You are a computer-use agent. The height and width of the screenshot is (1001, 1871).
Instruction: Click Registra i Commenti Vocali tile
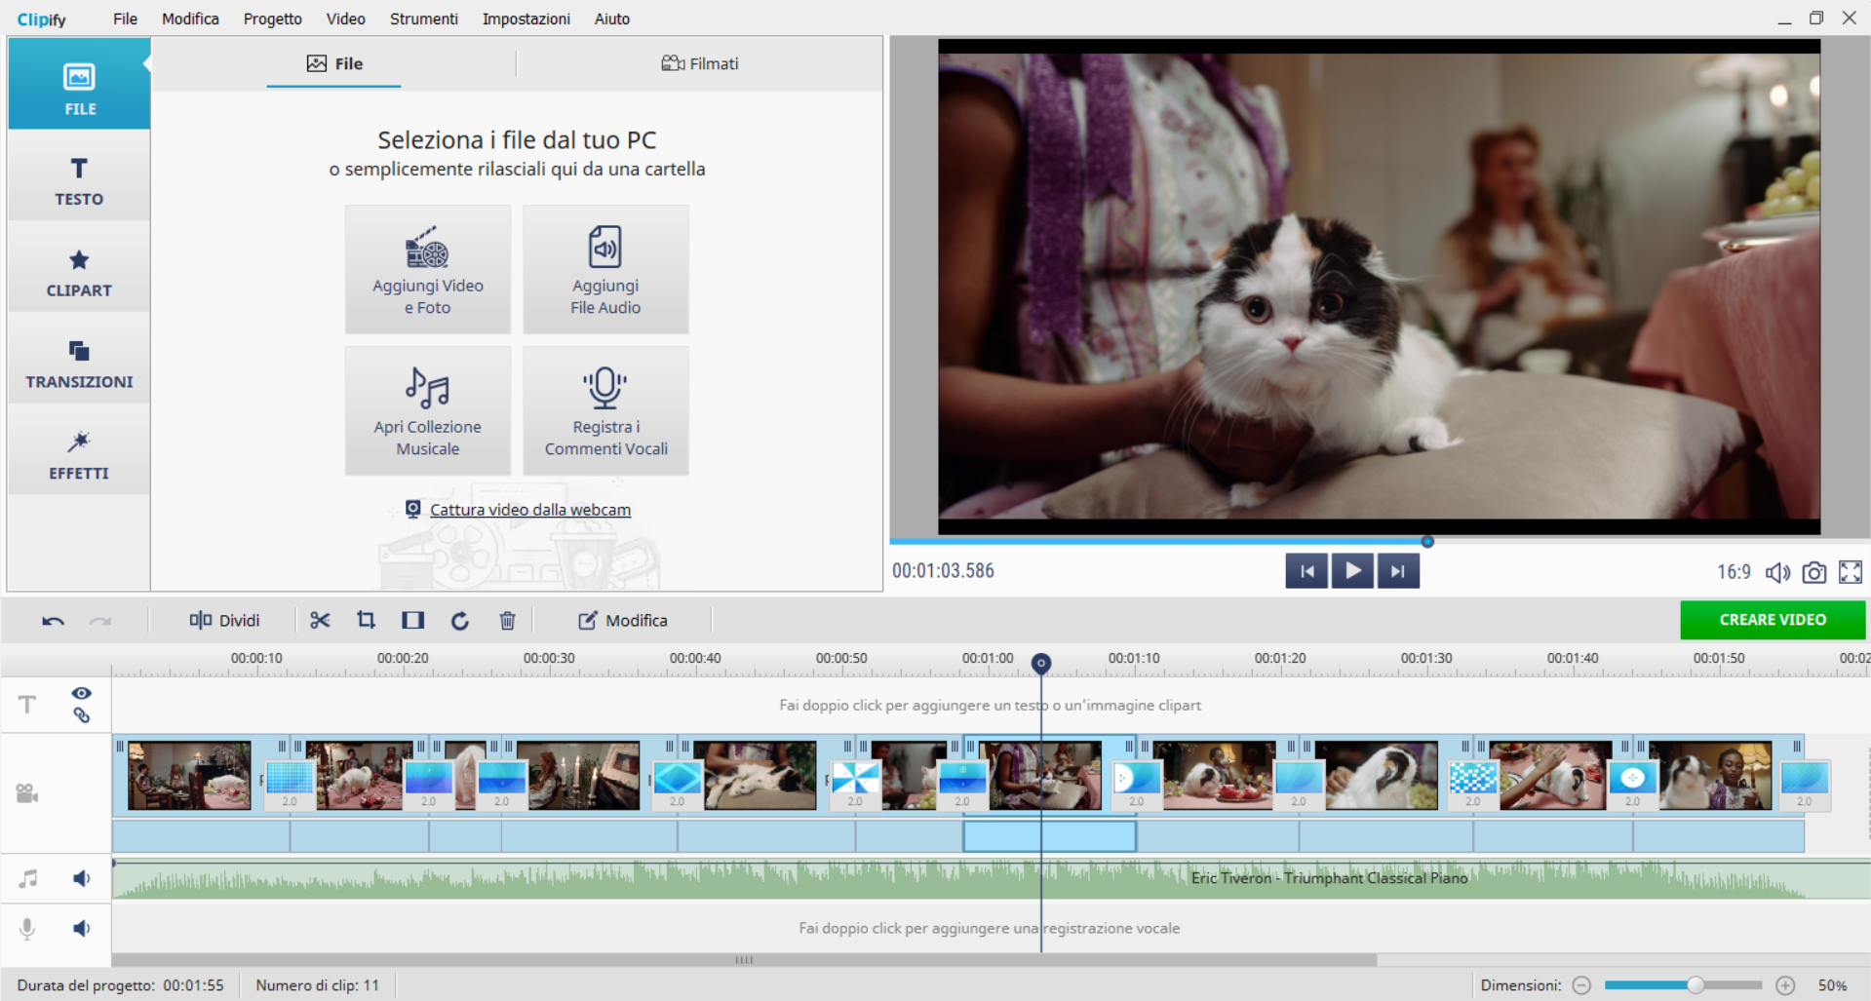pos(605,411)
